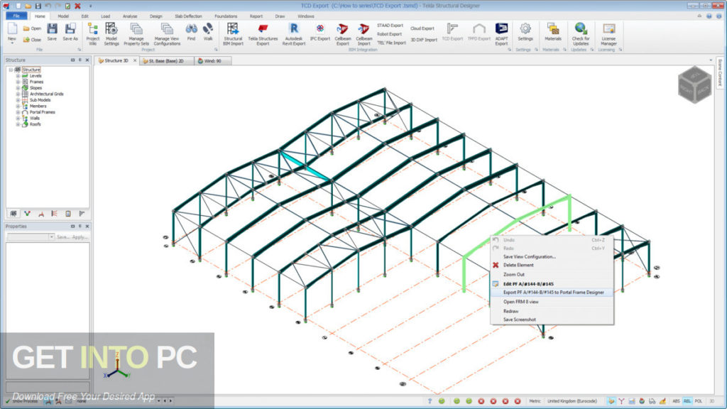Collapse the root Structure node
Viewport: 727px width, 409px height.
tap(11, 70)
